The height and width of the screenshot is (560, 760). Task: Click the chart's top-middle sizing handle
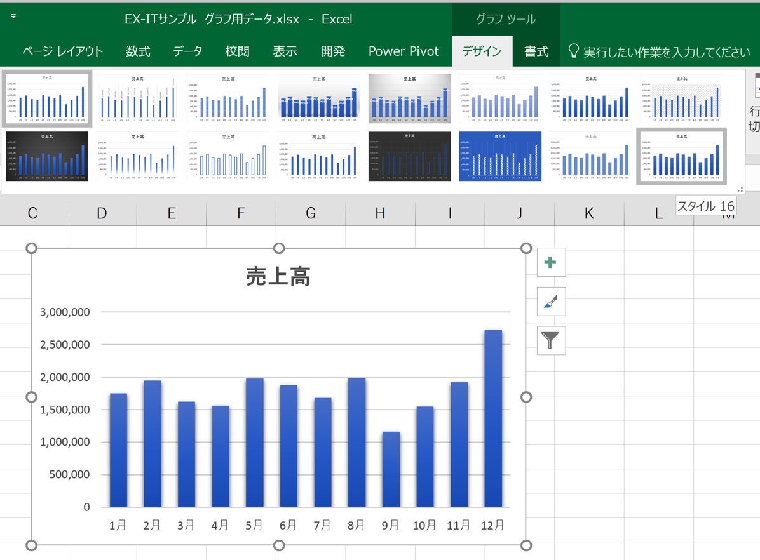(x=279, y=248)
